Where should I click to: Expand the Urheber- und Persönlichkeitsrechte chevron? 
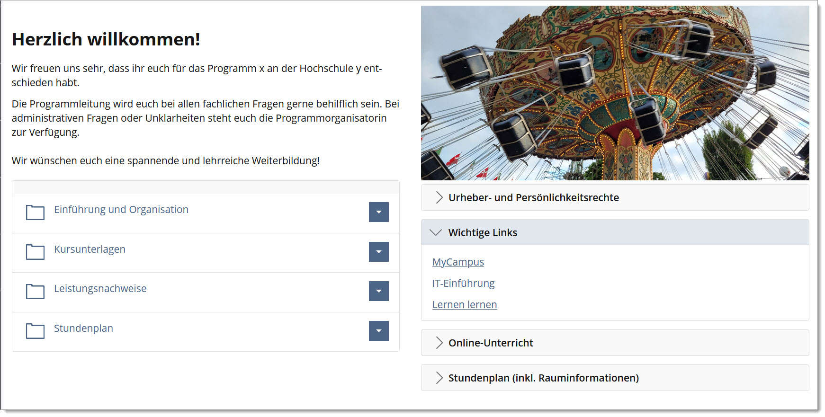click(439, 198)
